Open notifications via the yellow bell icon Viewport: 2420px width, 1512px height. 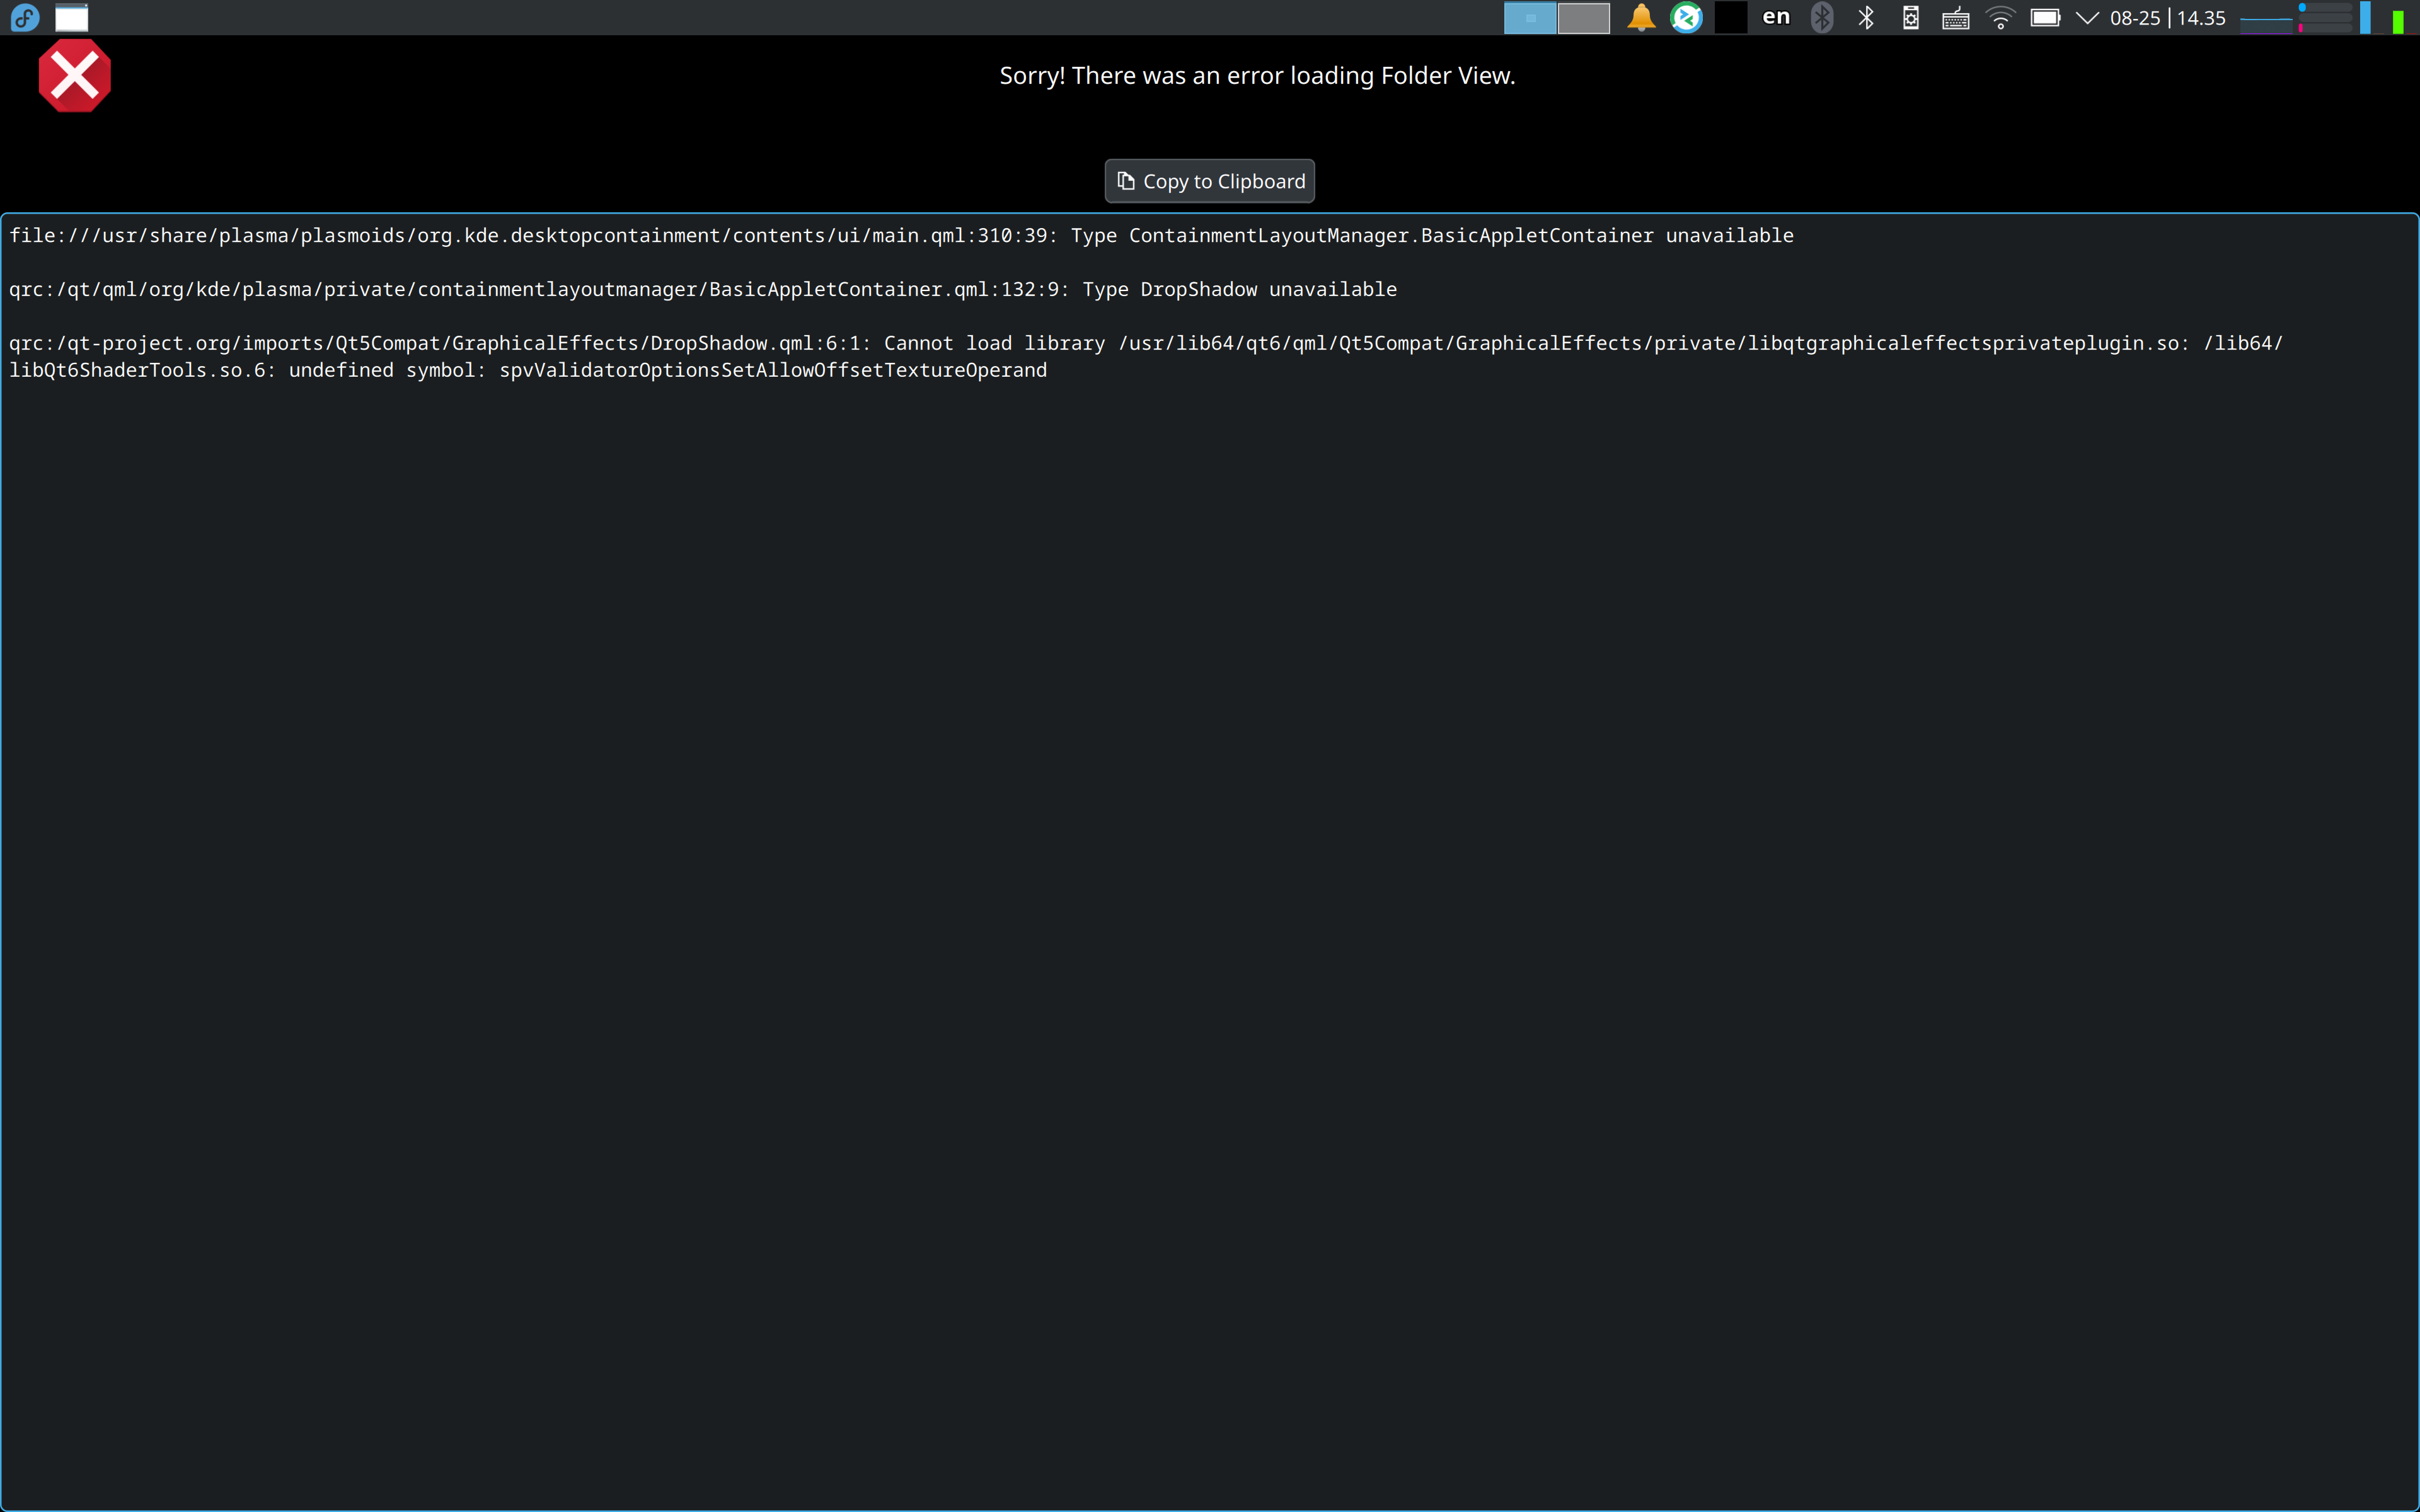click(1641, 17)
